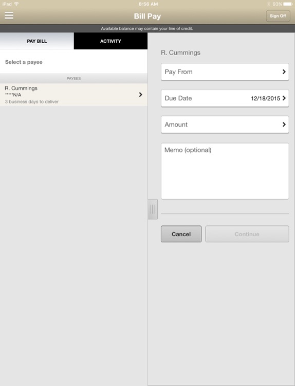Cancel the bill payment

(x=181, y=234)
